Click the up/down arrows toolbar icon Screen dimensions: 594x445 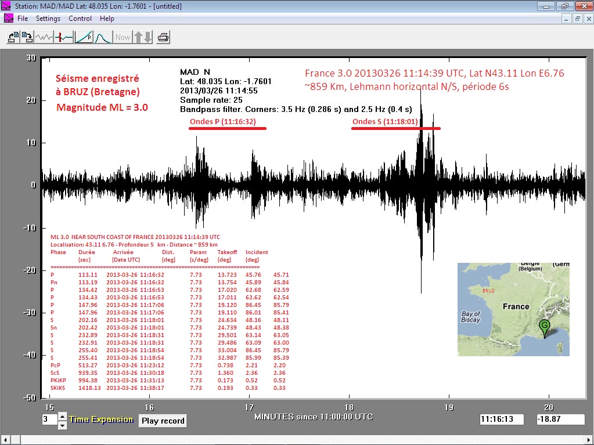tap(143, 37)
